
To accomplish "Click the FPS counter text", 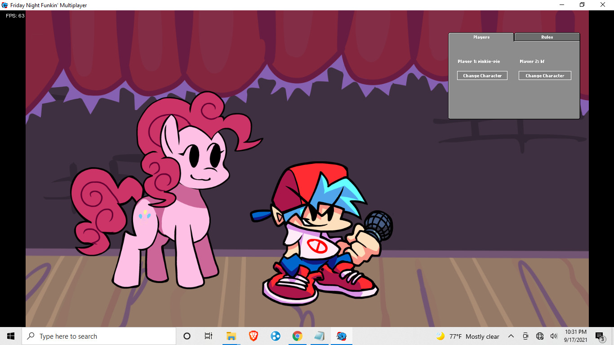I will pyautogui.click(x=15, y=16).
